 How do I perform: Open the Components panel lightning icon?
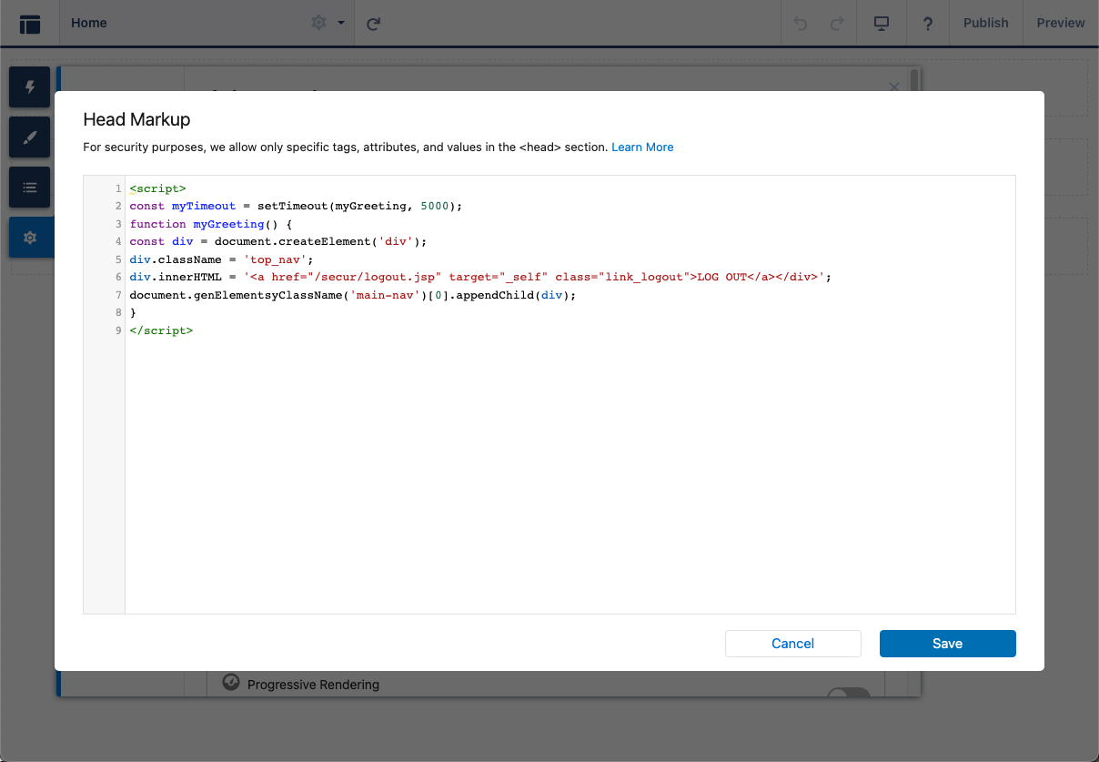[30, 87]
